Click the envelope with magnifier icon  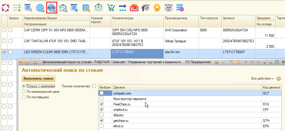[63, 8]
